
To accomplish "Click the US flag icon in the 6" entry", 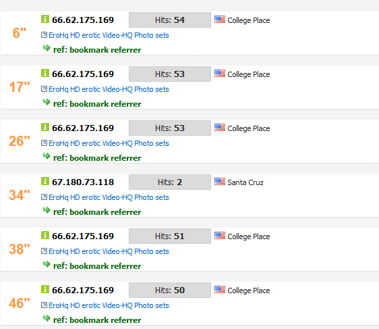I will pos(220,20).
